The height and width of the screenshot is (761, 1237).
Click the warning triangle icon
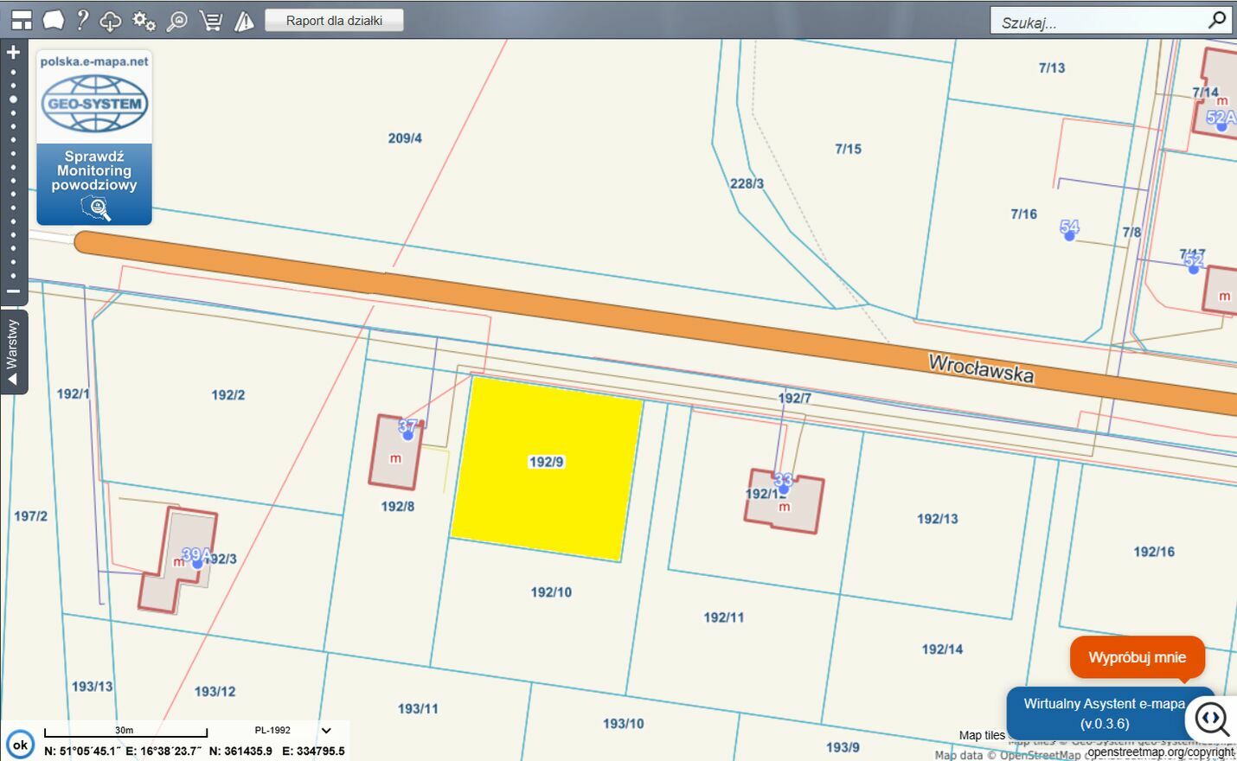(x=245, y=21)
